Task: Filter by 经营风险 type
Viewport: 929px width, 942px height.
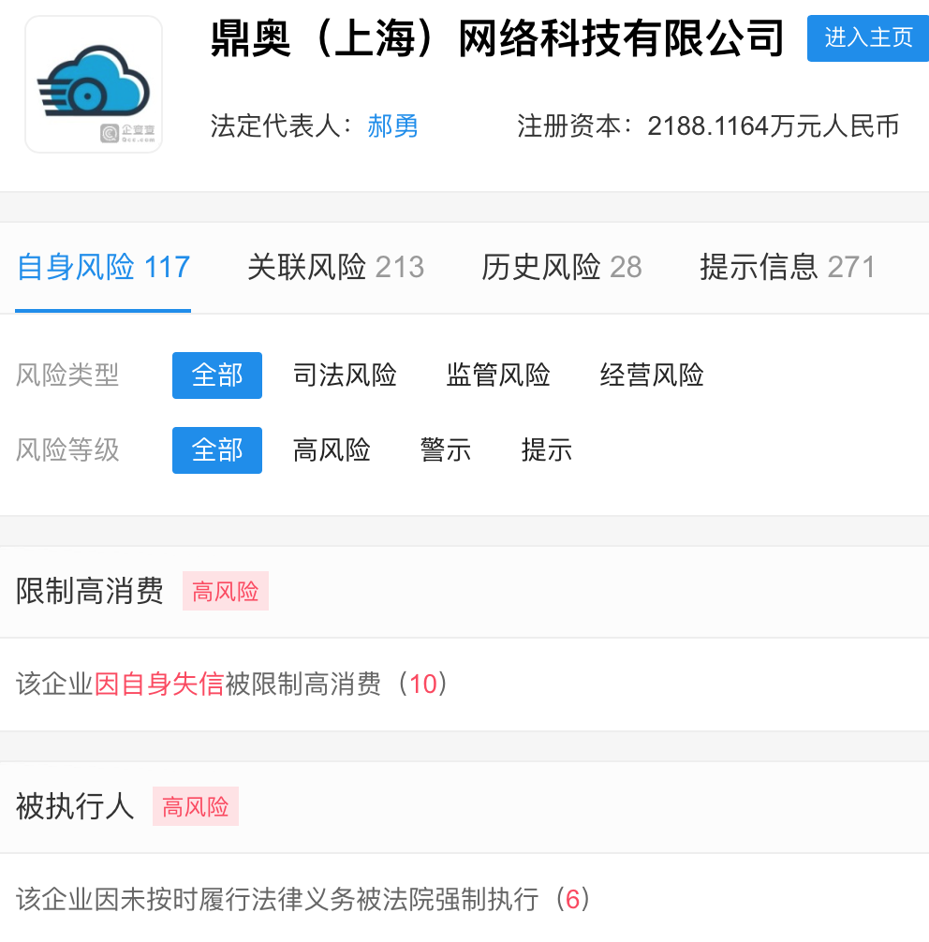Action: click(652, 375)
